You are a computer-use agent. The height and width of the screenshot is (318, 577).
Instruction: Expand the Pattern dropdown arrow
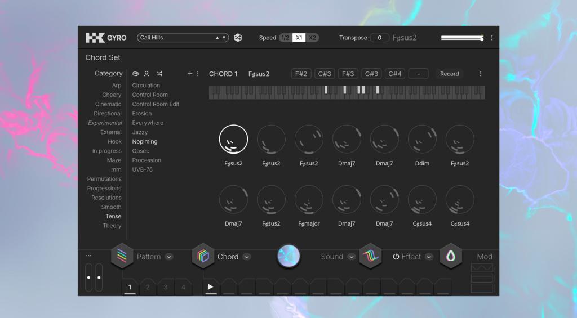pos(169,257)
